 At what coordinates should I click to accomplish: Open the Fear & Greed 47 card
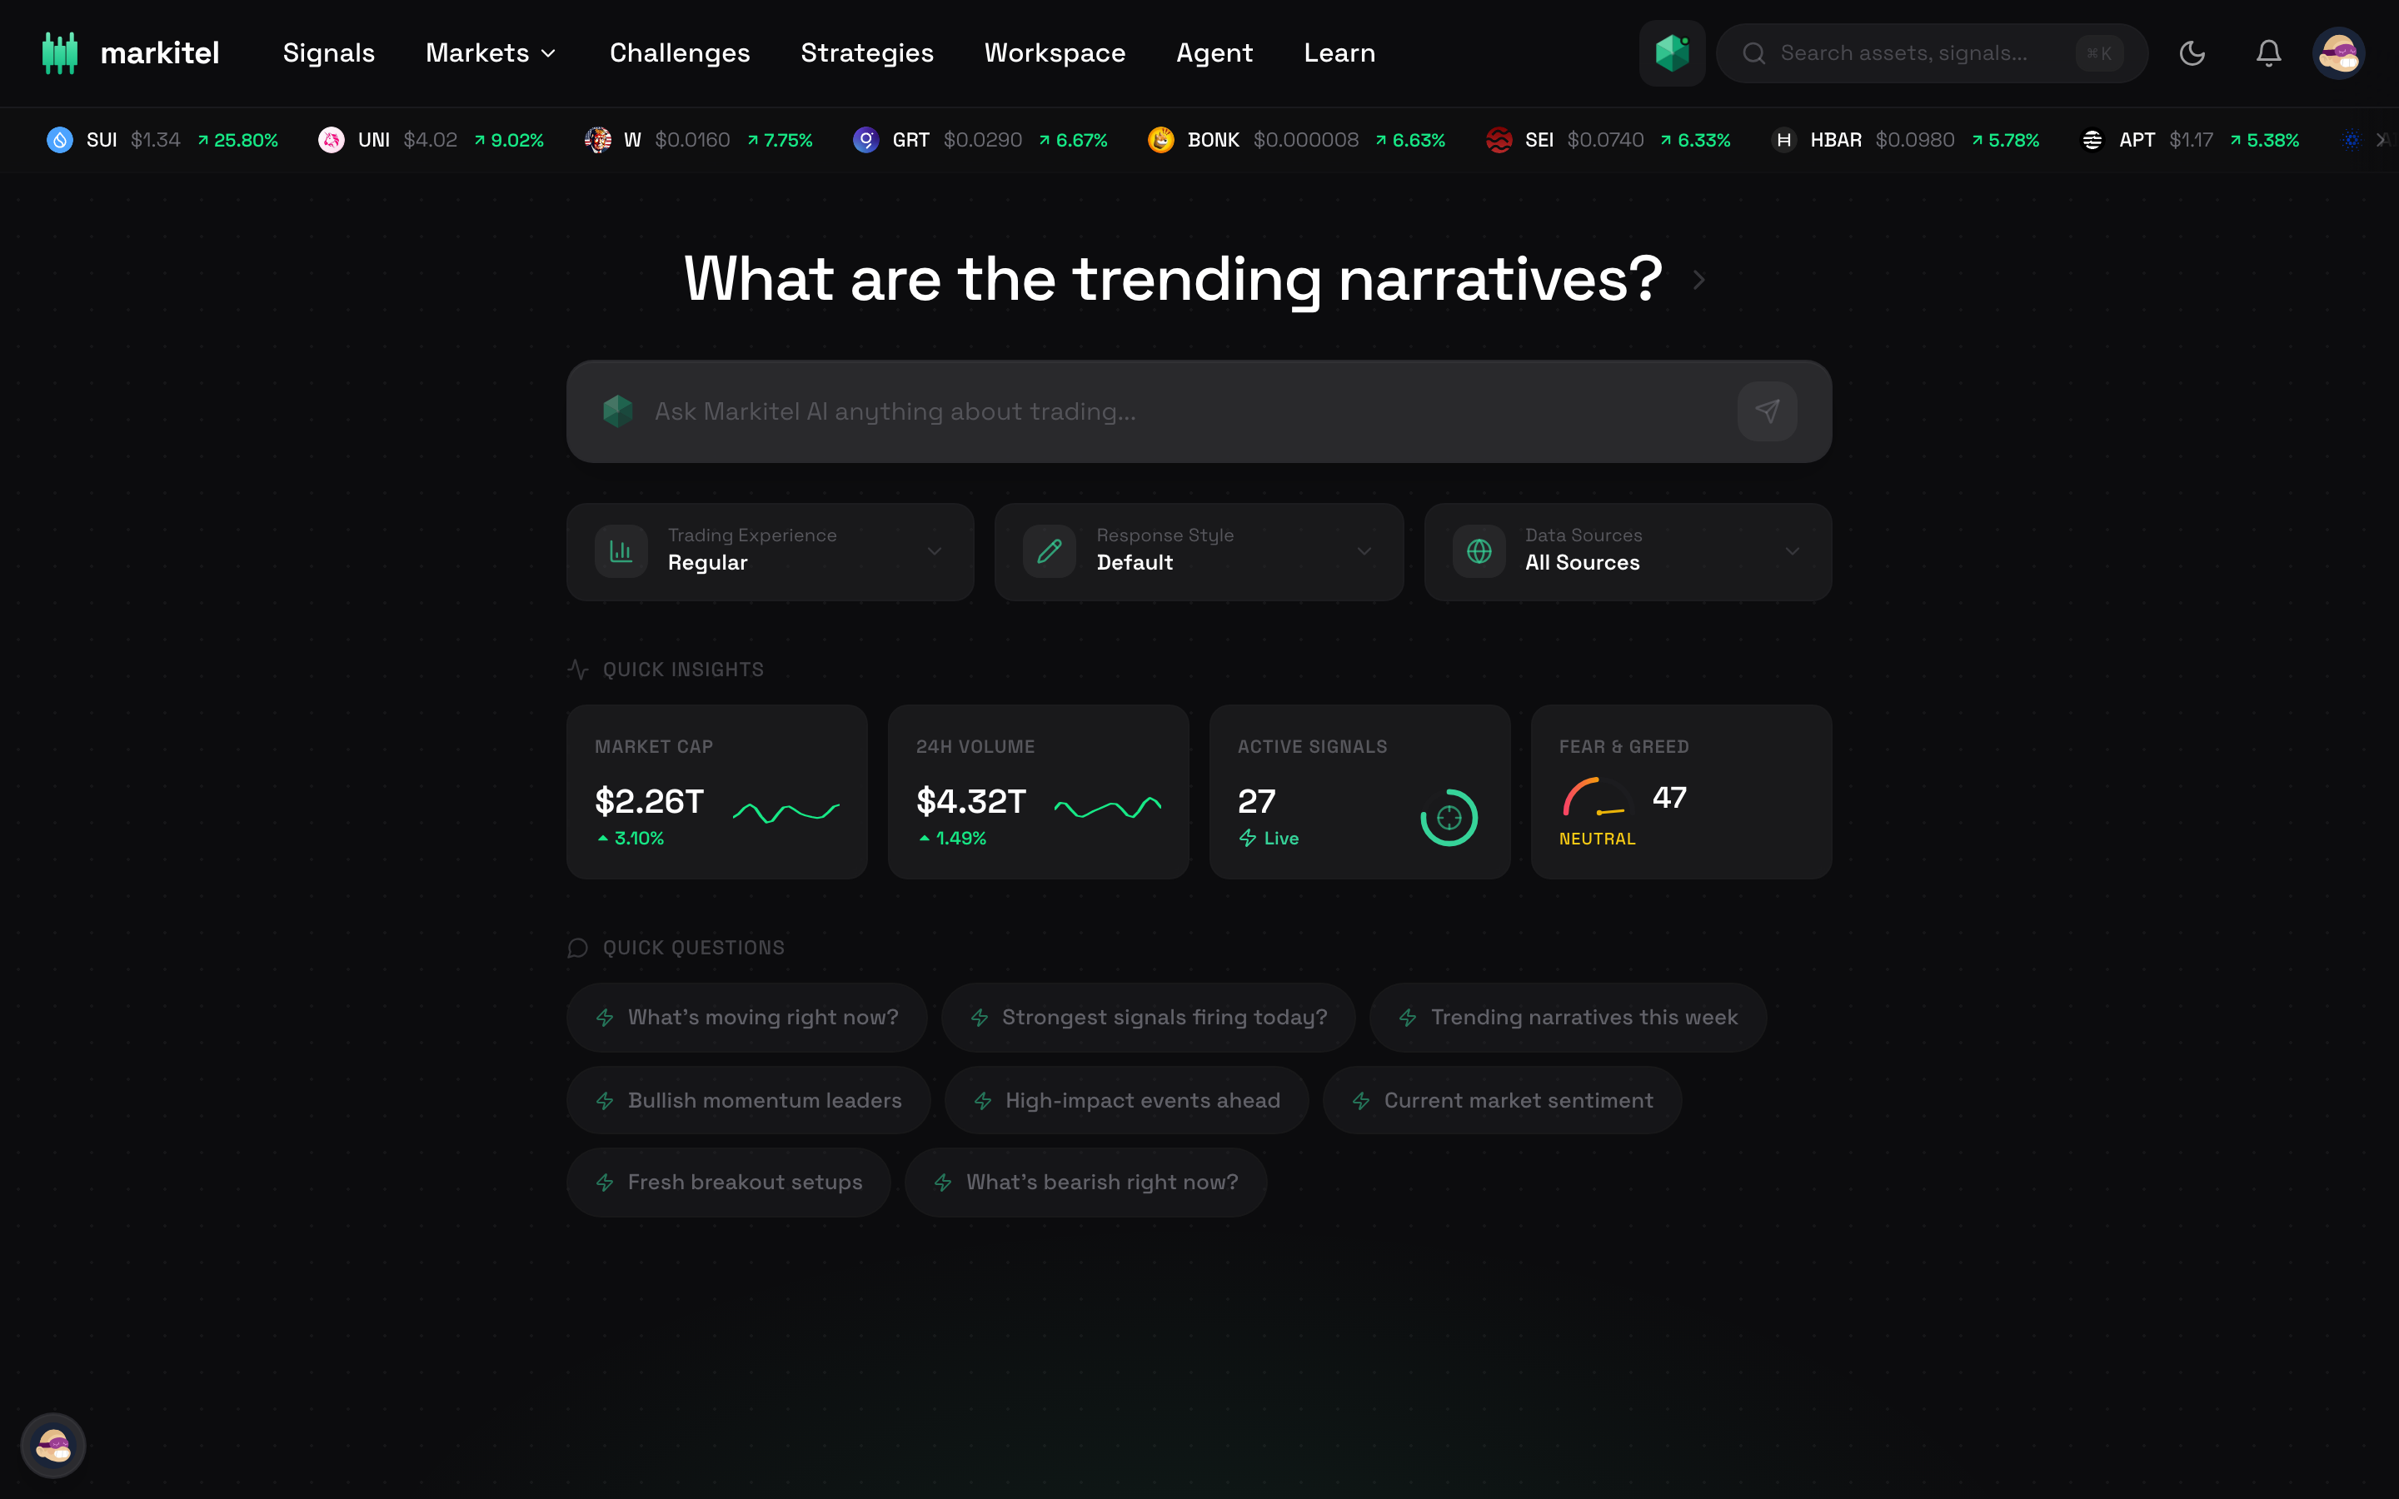point(1681,792)
